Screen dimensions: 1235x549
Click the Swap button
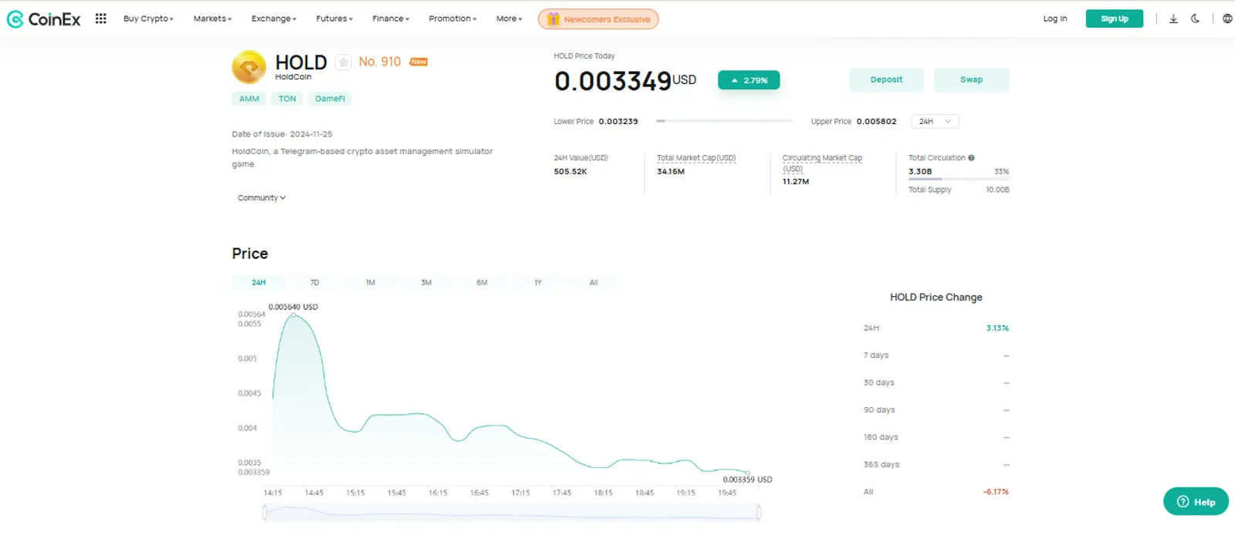pyautogui.click(x=971, y=79)
